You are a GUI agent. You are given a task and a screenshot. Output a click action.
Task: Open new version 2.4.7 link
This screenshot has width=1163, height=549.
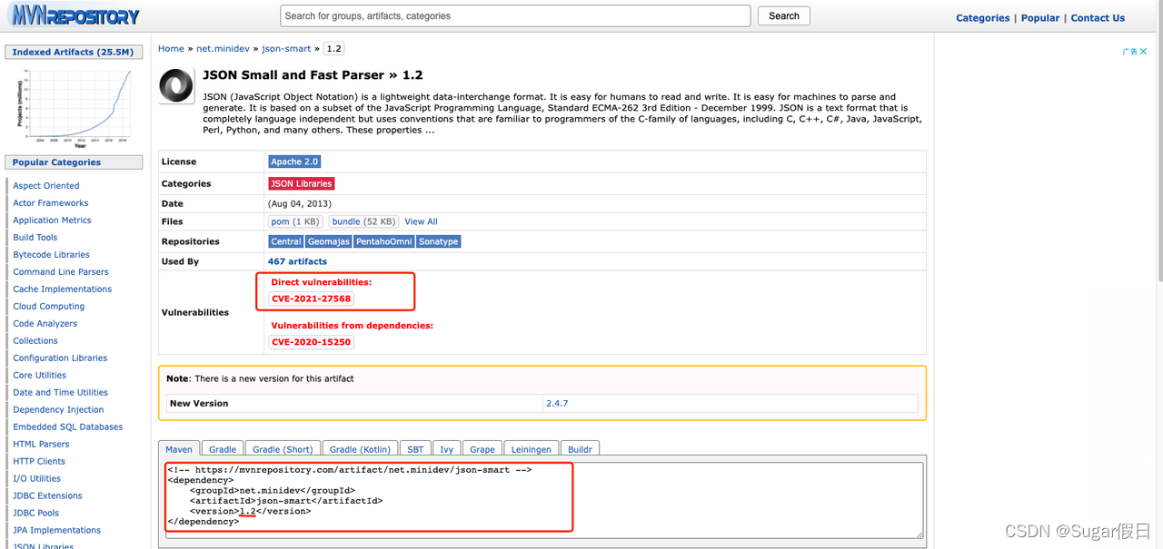[x=557, y=403]
